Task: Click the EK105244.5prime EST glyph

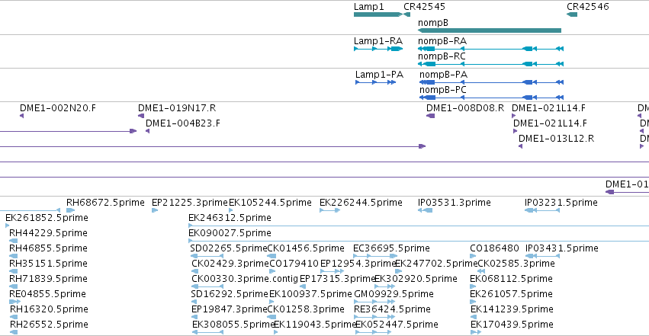Action: 231,210
